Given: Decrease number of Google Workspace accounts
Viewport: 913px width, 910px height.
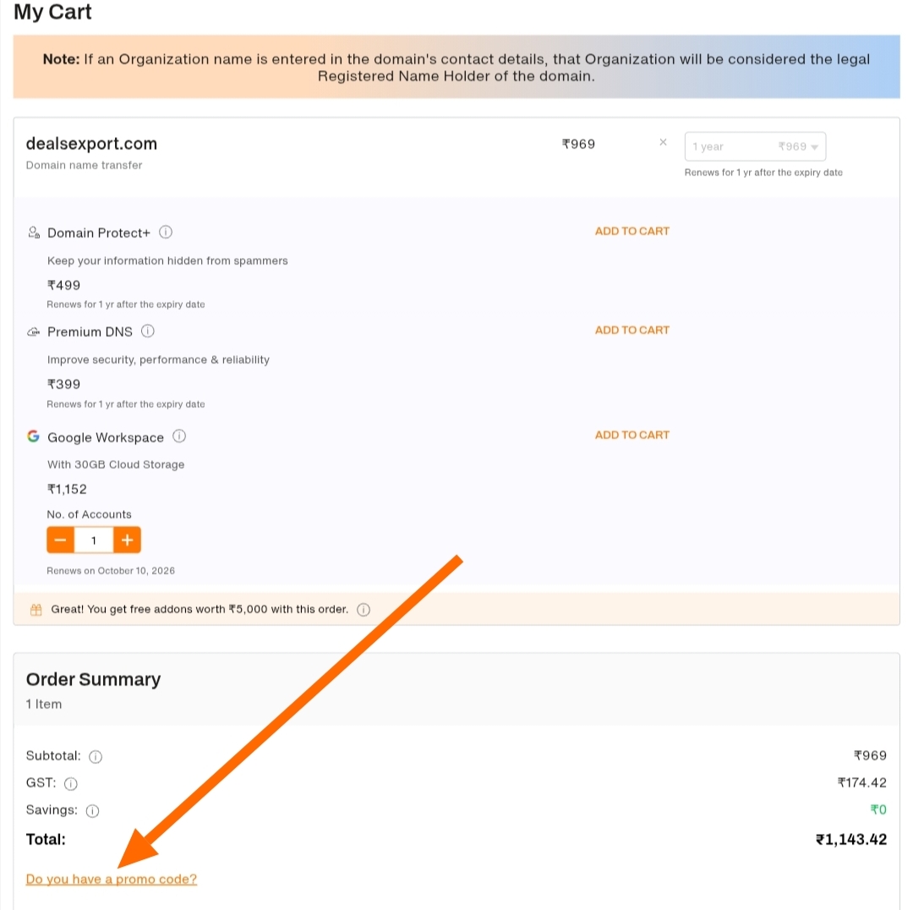Looking at the screenshot, I should point(60,540).
